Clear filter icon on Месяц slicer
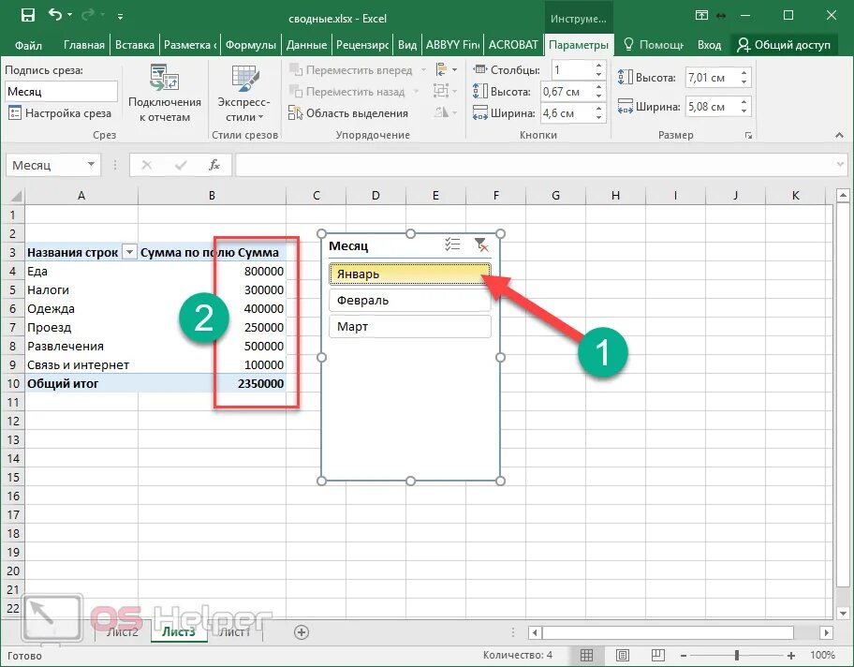Viewport: 854px width, 667px height. pyautogui.click(x=480, y=245)
